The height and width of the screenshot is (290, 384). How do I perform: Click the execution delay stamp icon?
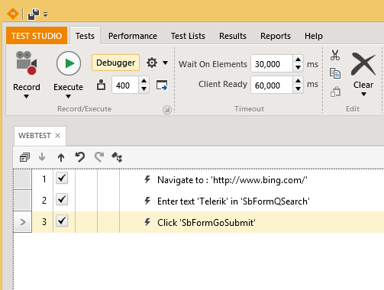point(101,85)
